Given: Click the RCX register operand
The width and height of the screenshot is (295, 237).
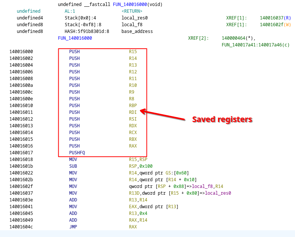Looking at the screenshot, I should 133,133.
